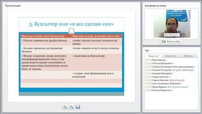Zoom in on the presentation slide

point(65,107)
